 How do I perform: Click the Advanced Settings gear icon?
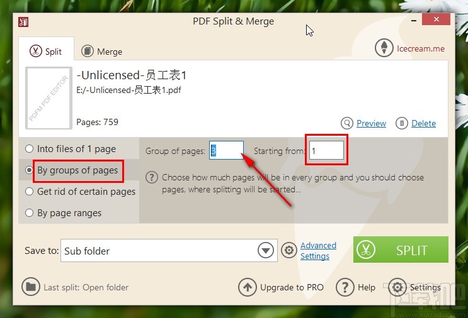[289, 250]
